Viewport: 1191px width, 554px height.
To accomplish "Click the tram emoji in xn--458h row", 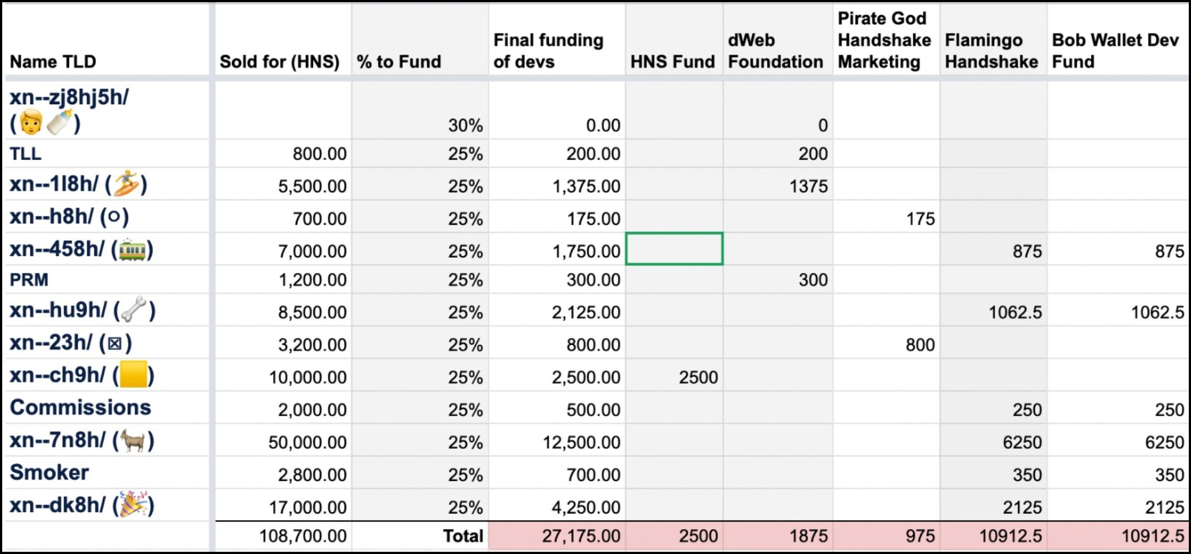I will click(x=132, y=250).
